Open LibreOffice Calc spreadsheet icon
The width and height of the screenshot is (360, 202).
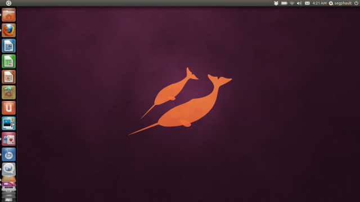[9, 61]
